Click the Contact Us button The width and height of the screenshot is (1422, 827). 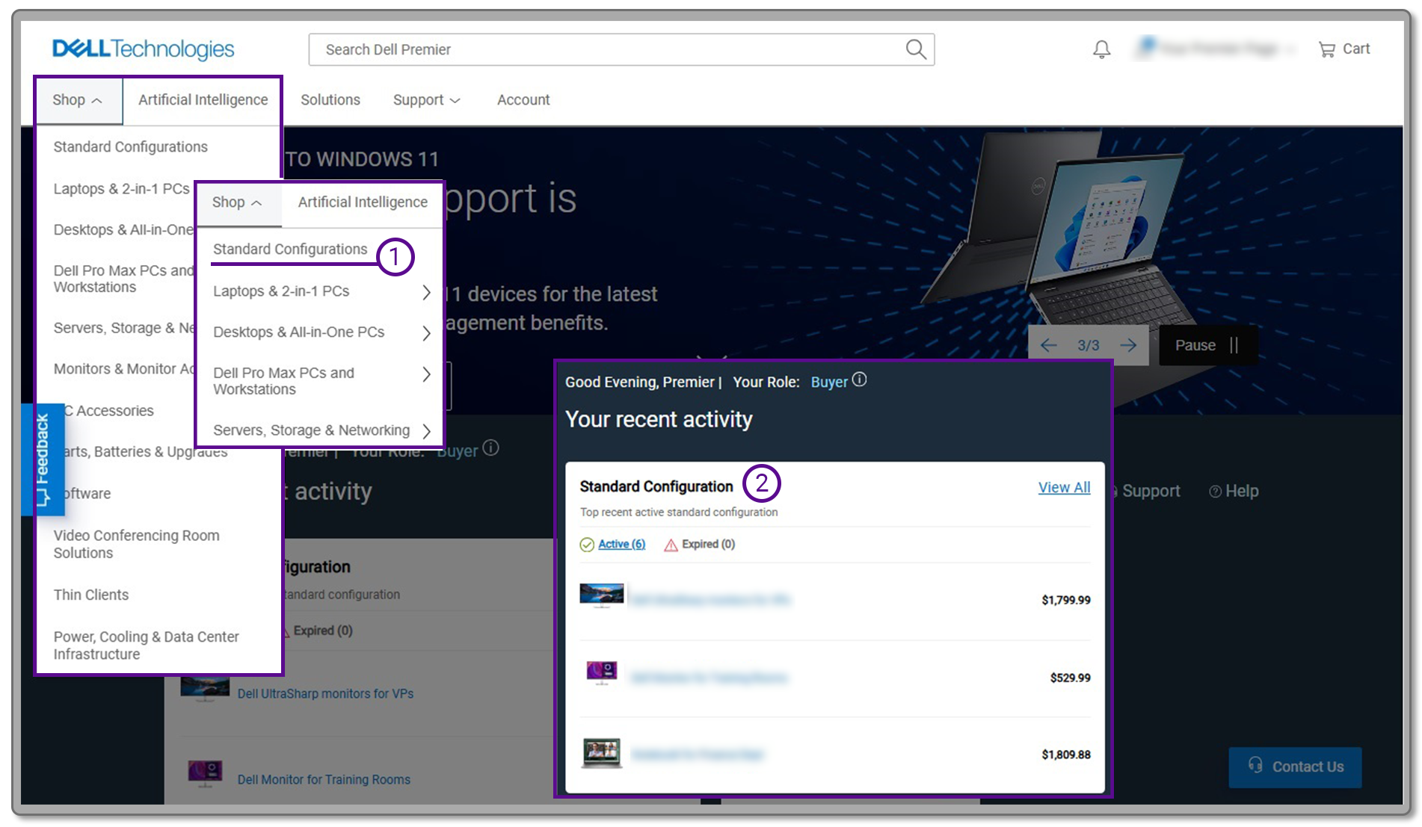[x=1295, y=767]
